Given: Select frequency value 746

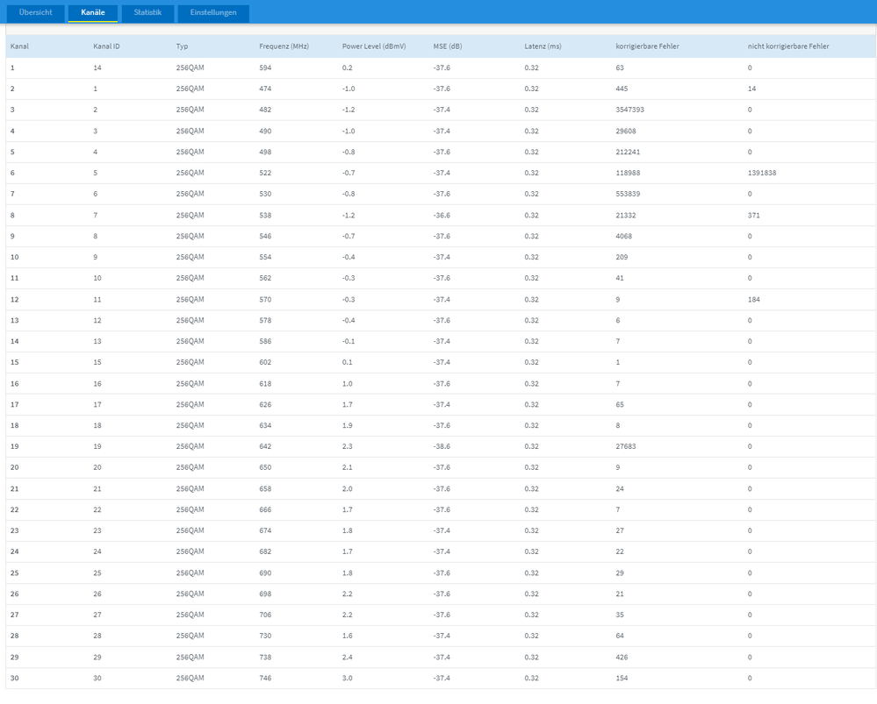Looking at the screenshot, I should 265,679.
